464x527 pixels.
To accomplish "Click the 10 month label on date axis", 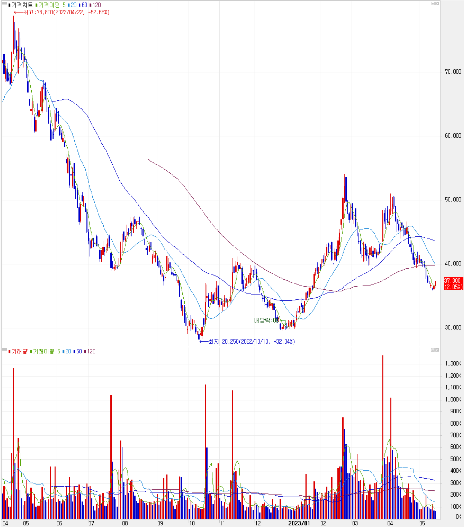I will point(192,523).
